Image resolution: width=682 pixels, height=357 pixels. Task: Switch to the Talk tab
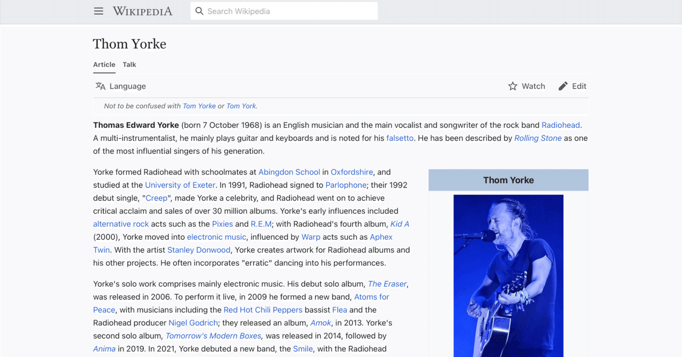(x=129, y=64)
